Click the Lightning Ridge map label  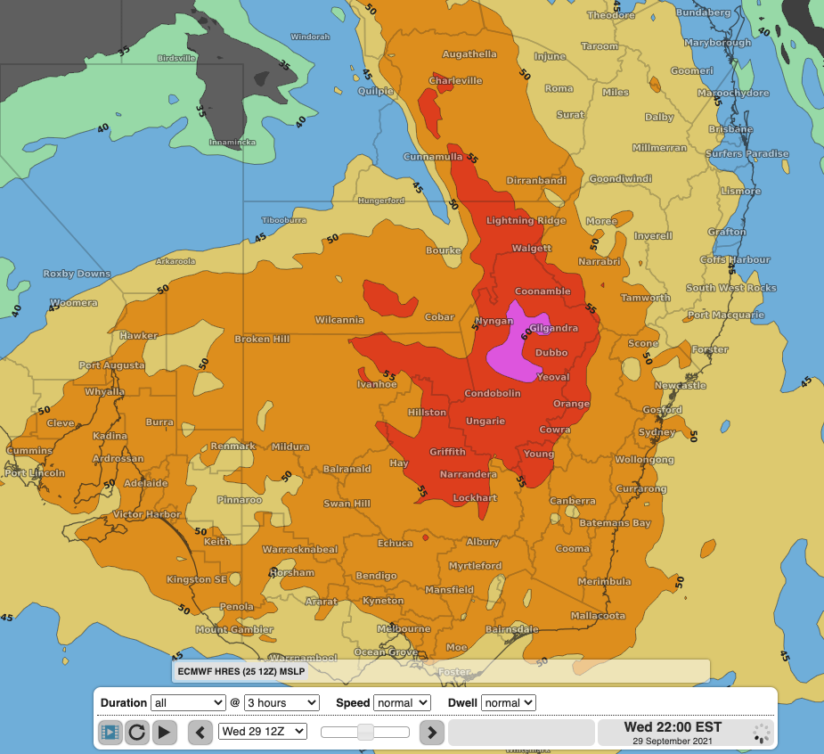pyautogui.click(x=526, y=221)
